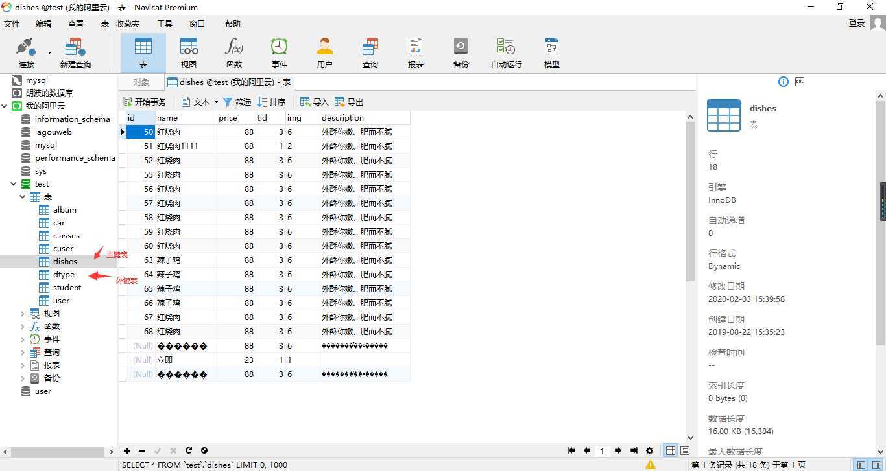Click the 导入 import button
This screenshot has width=886, height=471.
tap(315, 102)
